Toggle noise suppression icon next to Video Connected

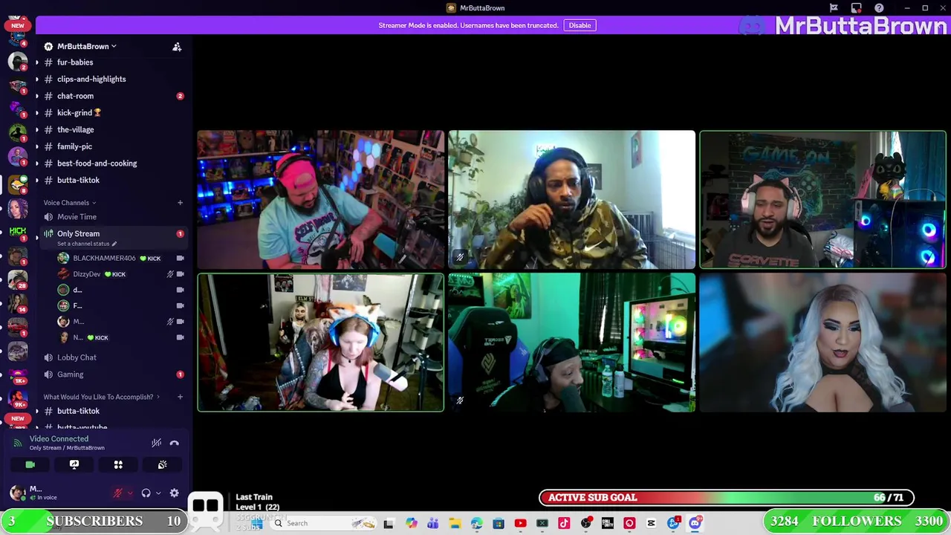pyautogui.click(x=156, y=443)
